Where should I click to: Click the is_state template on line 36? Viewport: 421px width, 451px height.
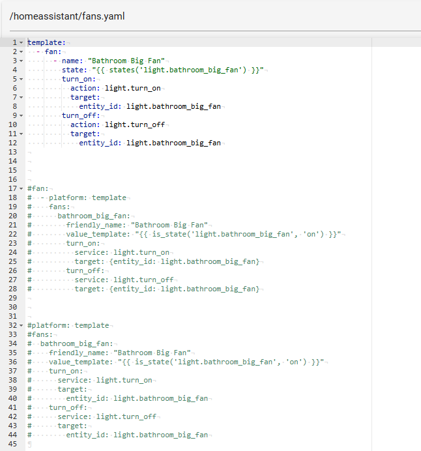click(x=221, y=362)
